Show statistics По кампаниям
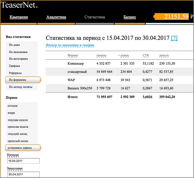The height and width of the screenshot is (178, 194). pyautogui.click(x=18, y=52)
